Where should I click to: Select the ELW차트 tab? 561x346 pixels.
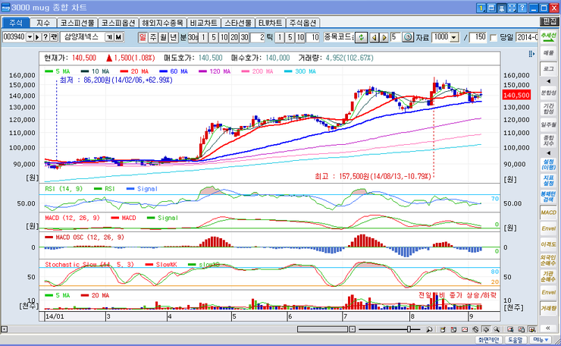[271, 23]
